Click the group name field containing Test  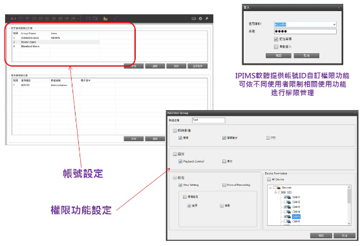click(208, 120)
